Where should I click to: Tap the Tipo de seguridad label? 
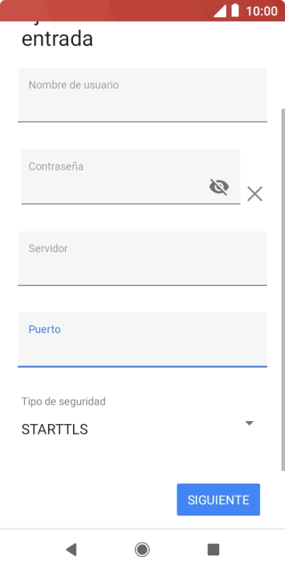64,401
